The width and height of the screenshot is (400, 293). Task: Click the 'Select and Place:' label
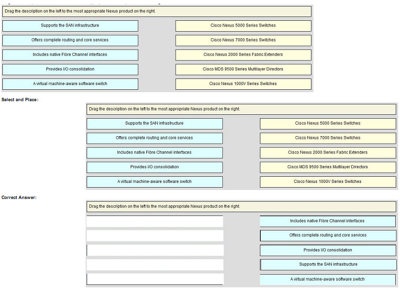pyautogui.click(x=20, y=100)
